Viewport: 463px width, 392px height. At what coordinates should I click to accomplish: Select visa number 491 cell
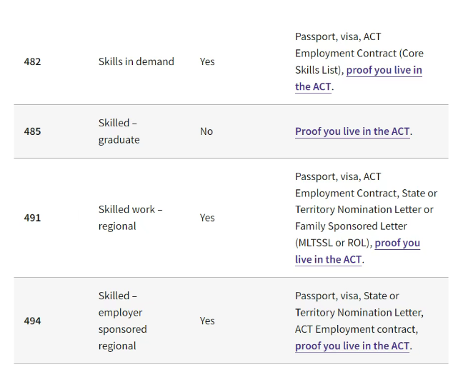[32, 218]
